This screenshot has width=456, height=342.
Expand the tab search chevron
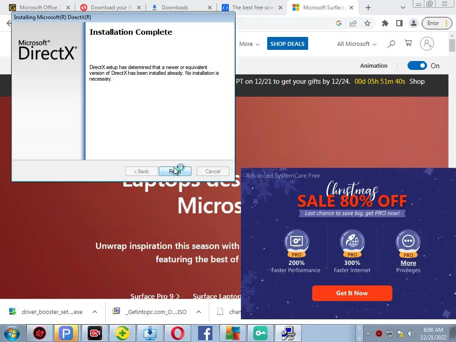tap(403, 8)
